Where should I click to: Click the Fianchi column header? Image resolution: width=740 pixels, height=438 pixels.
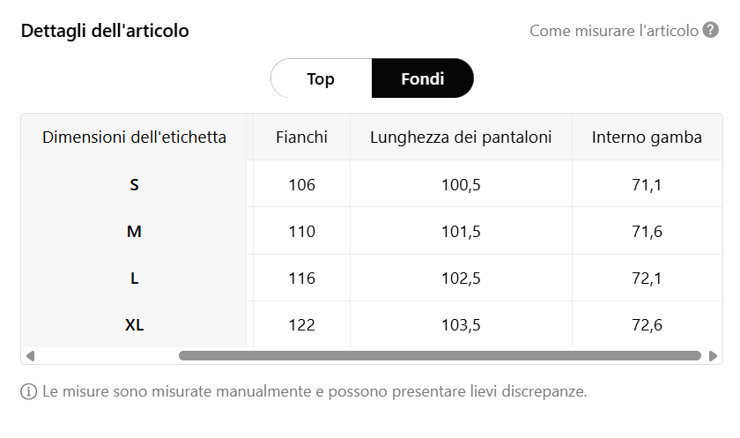(x=301, y=137)
